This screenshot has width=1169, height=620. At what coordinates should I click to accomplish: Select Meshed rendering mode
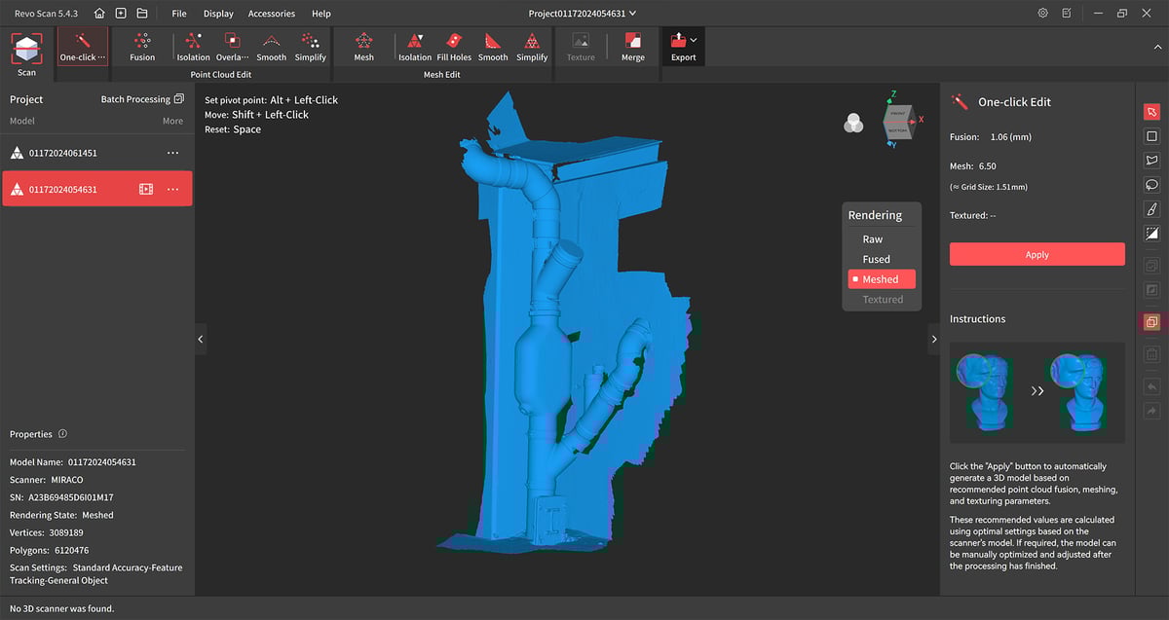882,279
